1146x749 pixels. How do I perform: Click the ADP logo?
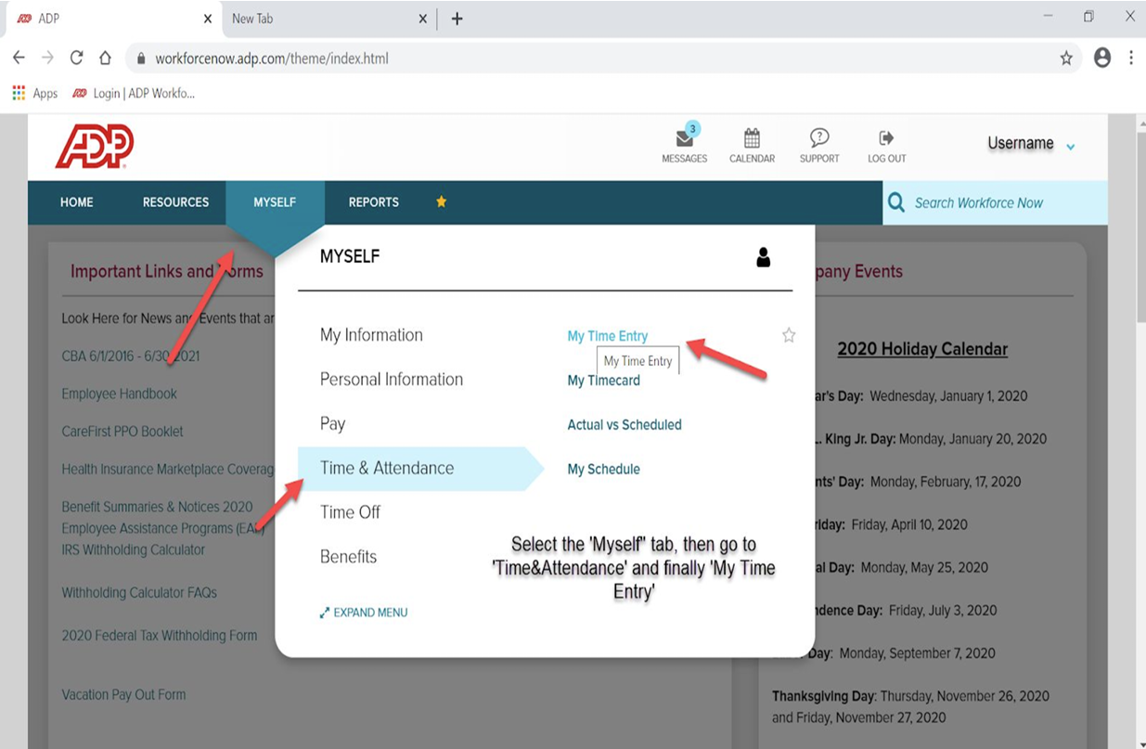pyautogui.click(x=95, y=147)
